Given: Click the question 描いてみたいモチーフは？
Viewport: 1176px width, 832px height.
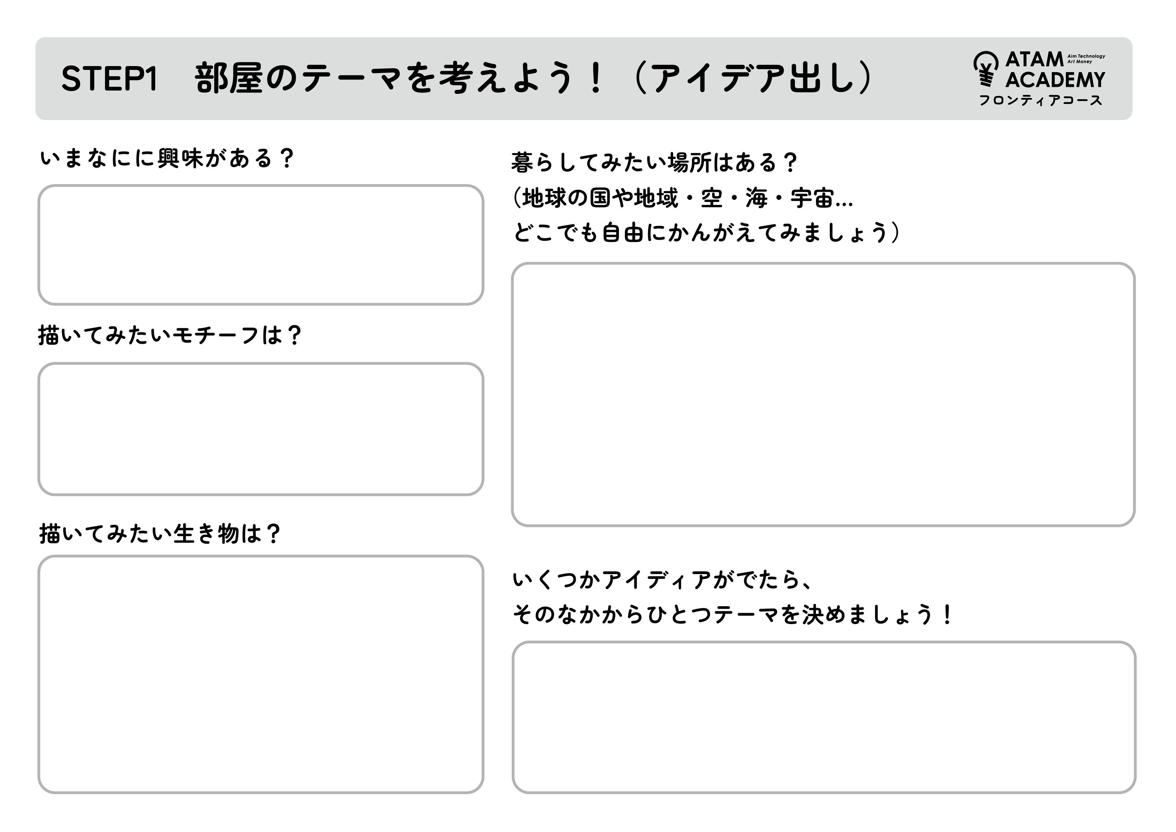Looking at the screenshot, I should tap(170, 336).
